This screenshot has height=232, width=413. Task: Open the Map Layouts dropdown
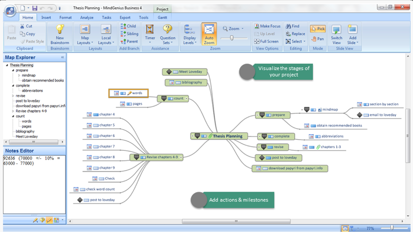(85, 33)
